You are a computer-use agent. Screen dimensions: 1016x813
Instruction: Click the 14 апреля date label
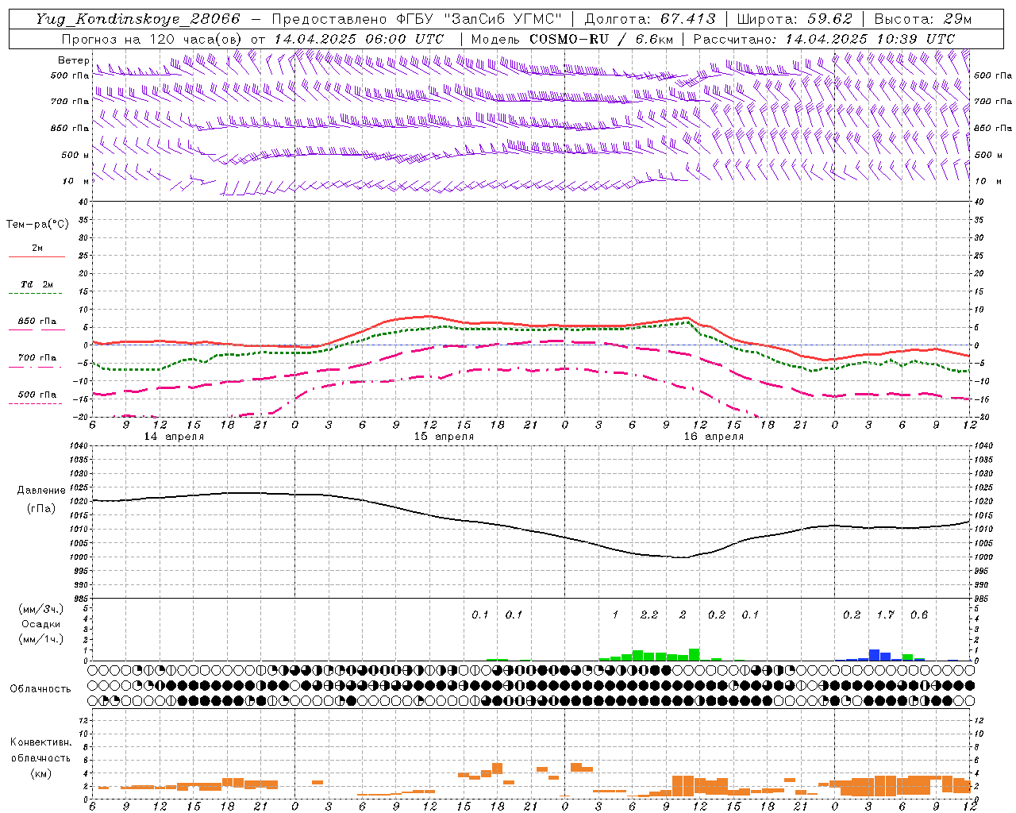pyautogui.click(x=174, y=437)
